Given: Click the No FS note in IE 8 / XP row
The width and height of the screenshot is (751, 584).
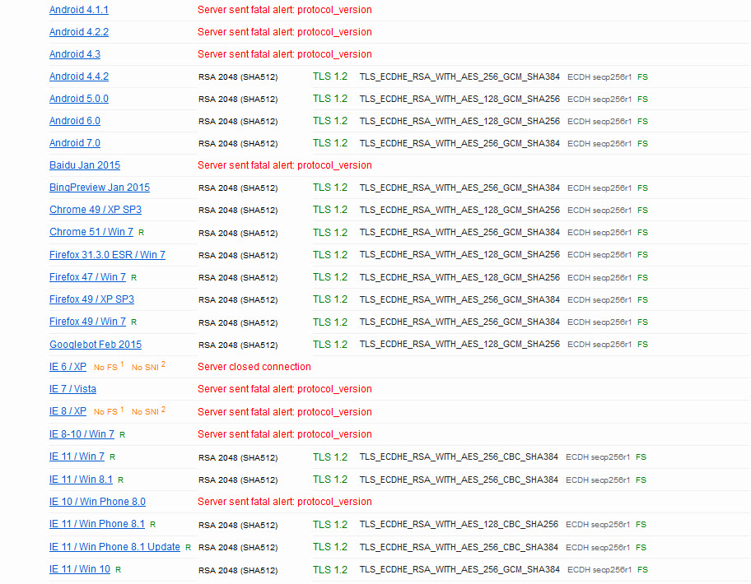Looking at the screenshot, I should (x=109, y=411).
